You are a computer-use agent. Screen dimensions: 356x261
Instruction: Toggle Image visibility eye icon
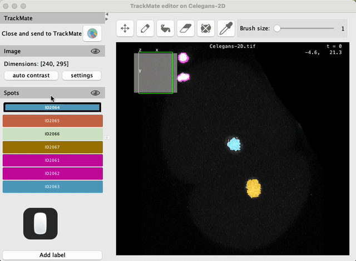pos(95,51)
